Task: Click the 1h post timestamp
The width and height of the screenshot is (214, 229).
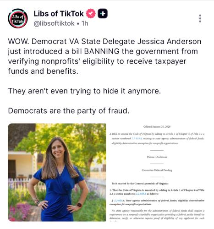Action: pyautogui.click(x=85, y=23)
